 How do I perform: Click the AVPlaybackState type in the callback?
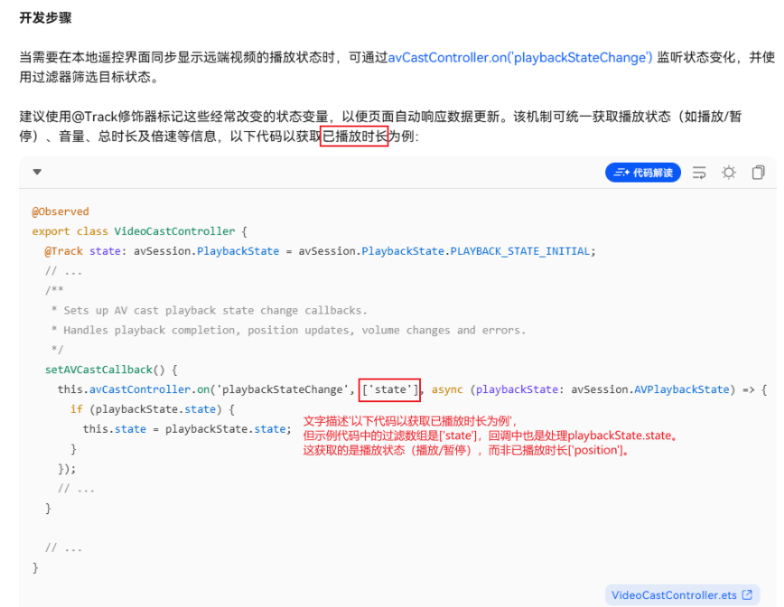tap(682, 389)
